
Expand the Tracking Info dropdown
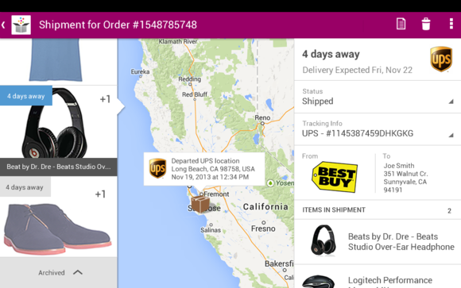coord(378,129)
